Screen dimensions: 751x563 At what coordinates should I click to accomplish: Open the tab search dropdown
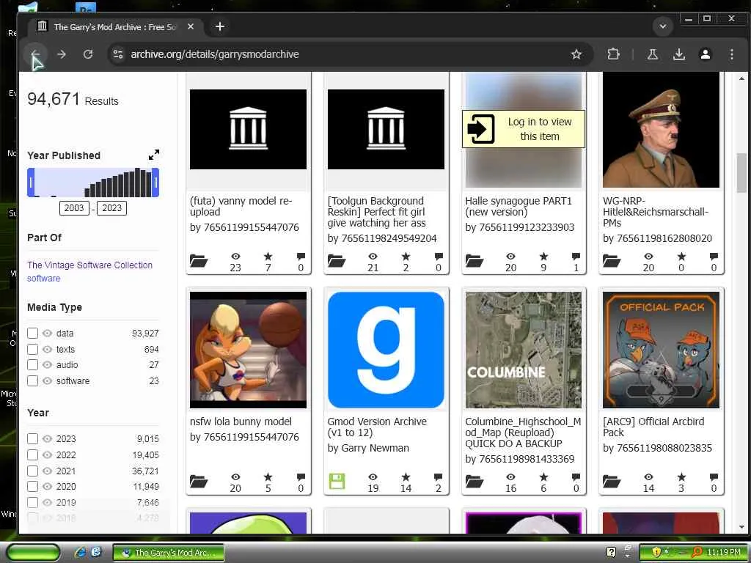[x=663, y=26]
